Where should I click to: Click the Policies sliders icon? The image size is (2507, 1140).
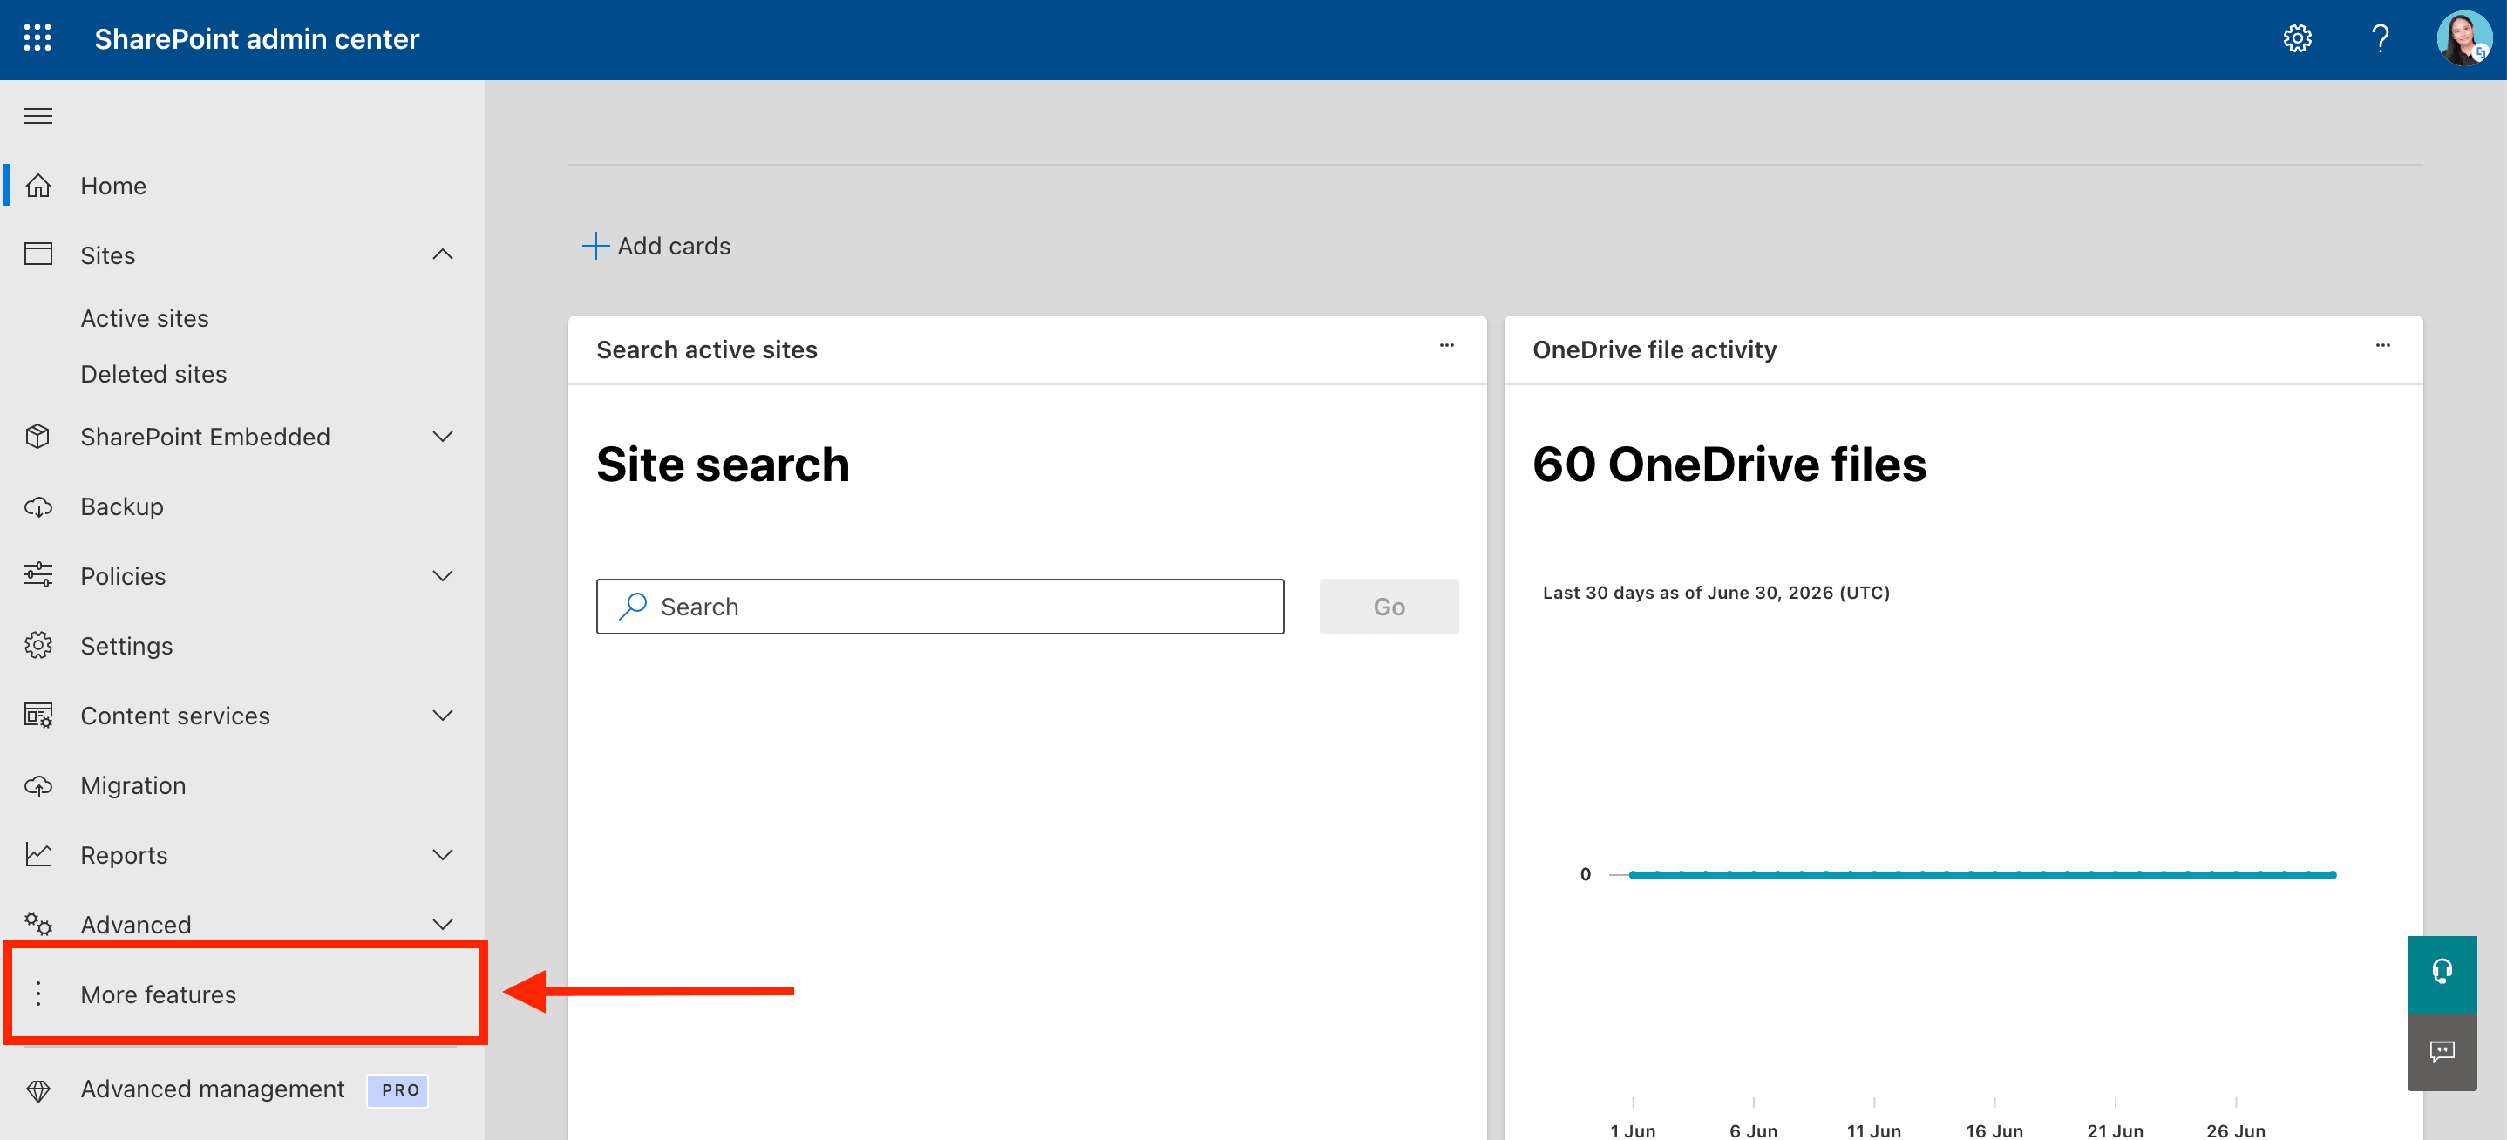point(38,575)
